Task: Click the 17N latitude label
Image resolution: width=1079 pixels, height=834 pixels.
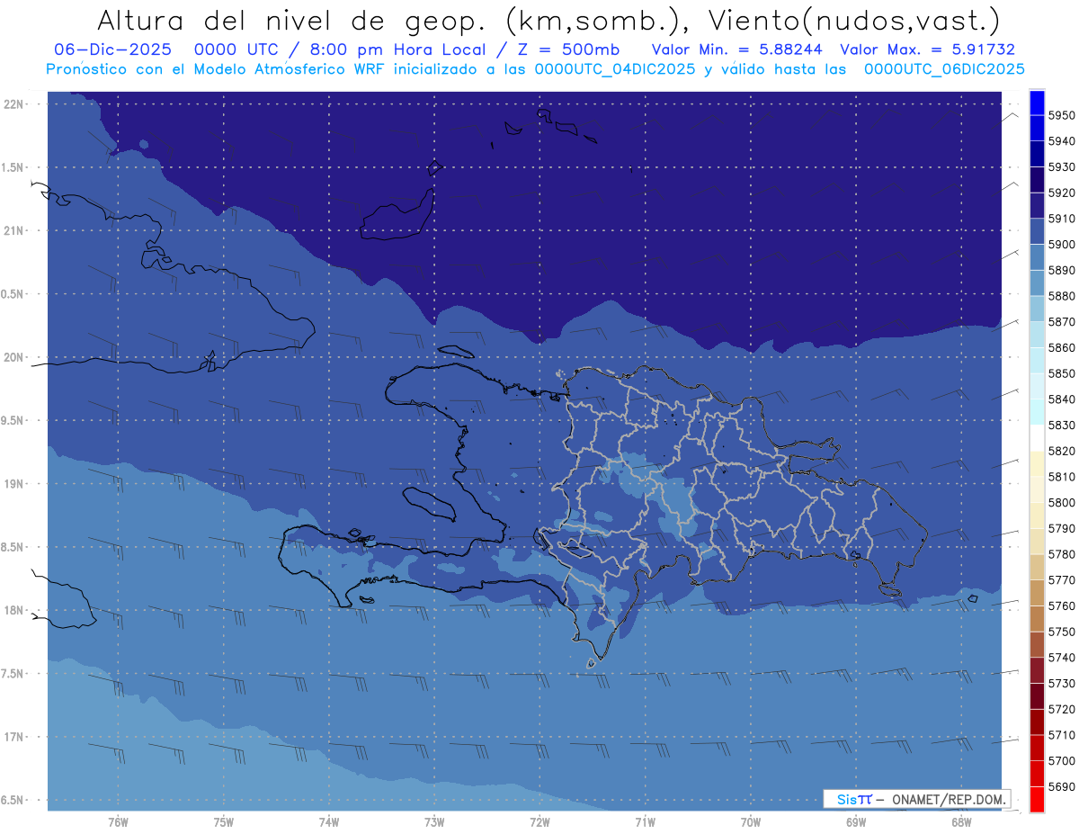Action: click(x=13, y=737)
